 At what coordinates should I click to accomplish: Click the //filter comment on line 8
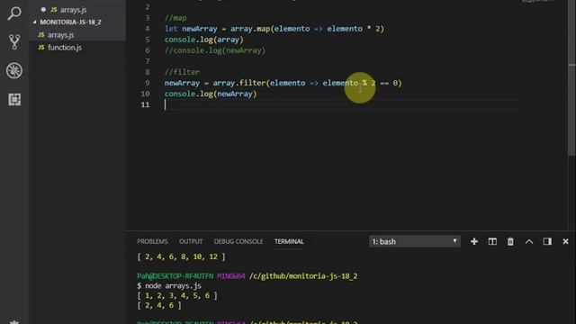[x=182, y=72]
